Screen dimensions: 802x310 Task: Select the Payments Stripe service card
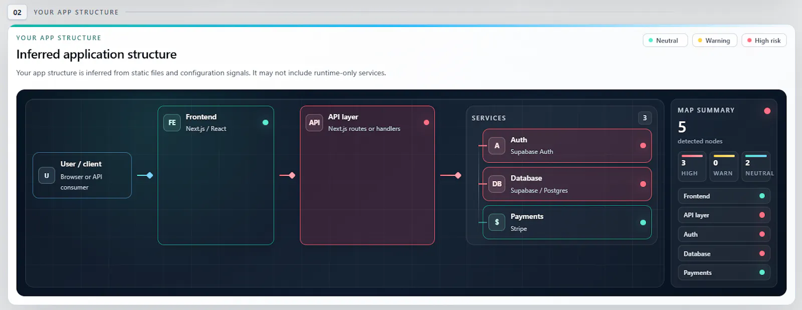(567, 222)
